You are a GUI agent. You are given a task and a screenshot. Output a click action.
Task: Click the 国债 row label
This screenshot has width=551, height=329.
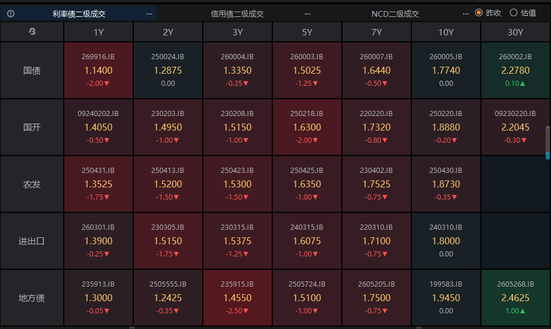(x=32, y=71)
